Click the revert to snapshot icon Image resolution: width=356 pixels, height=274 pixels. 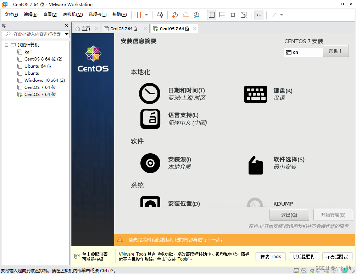[x=186, y=15]
